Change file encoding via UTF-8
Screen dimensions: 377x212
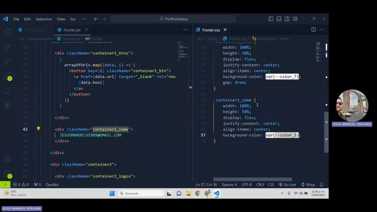(x=247, y=184)
